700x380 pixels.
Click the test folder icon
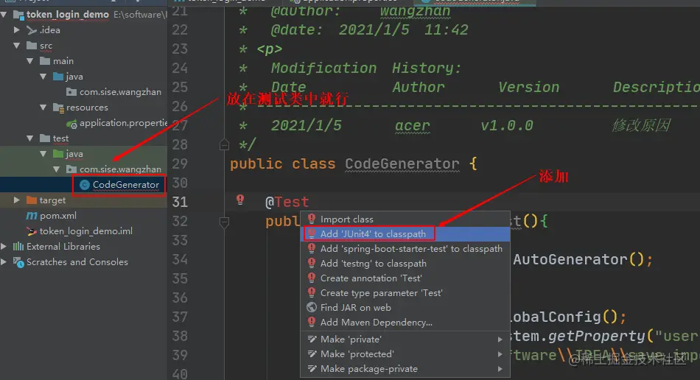pyautogui.click(x=45, y=138)
